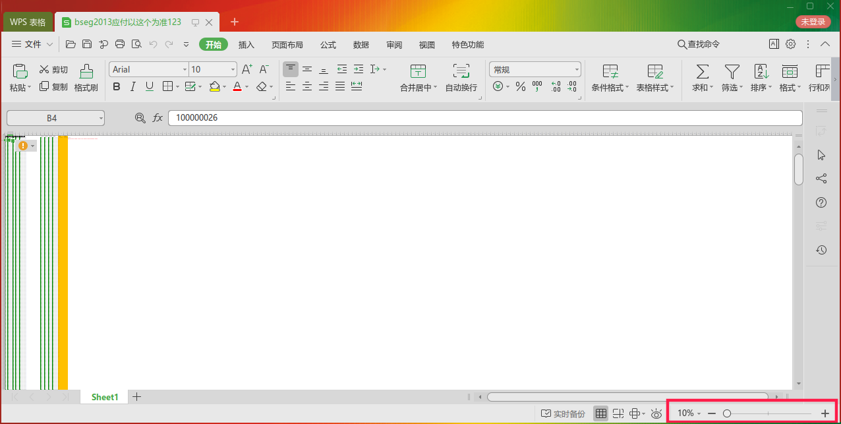This screenshot has height=424, width=841.
Task: Open the 数据 ribbon tab
Action: coord(361,45)
